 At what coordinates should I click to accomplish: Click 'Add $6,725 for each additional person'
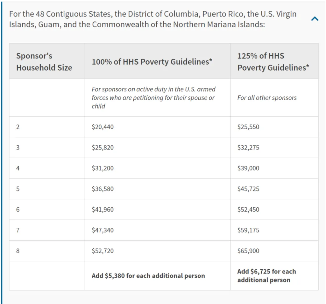click(266, 276)
